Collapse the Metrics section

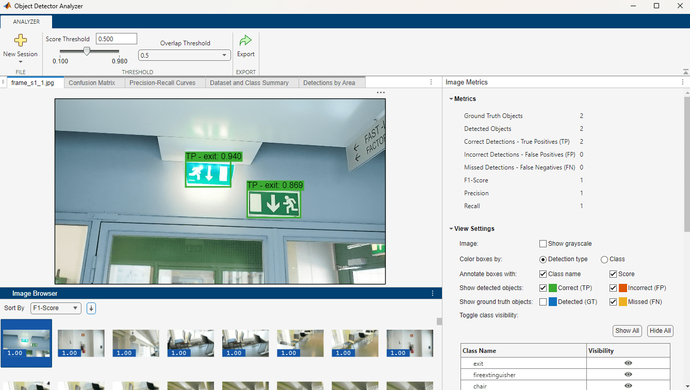[451, 98]
